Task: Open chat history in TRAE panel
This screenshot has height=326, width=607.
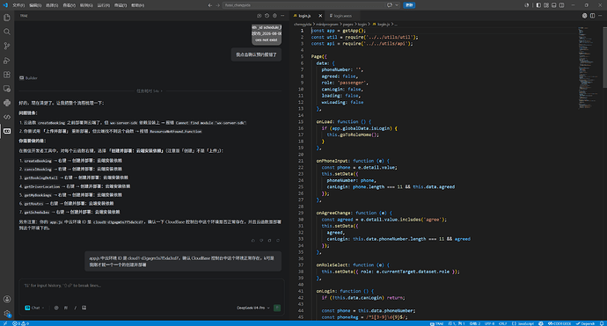Action: click(x=267, y=16)
